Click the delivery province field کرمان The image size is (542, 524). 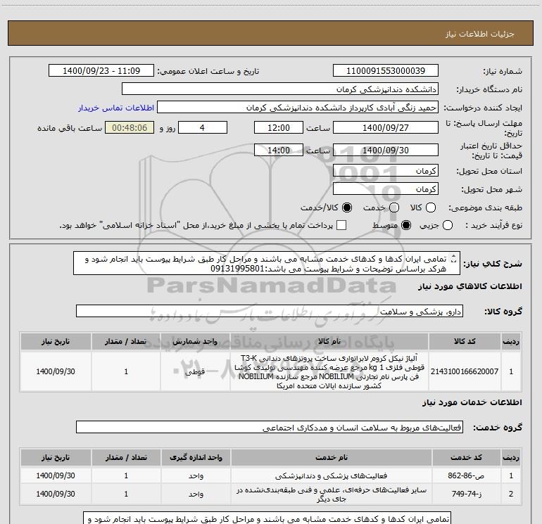[x=386, y=170]
